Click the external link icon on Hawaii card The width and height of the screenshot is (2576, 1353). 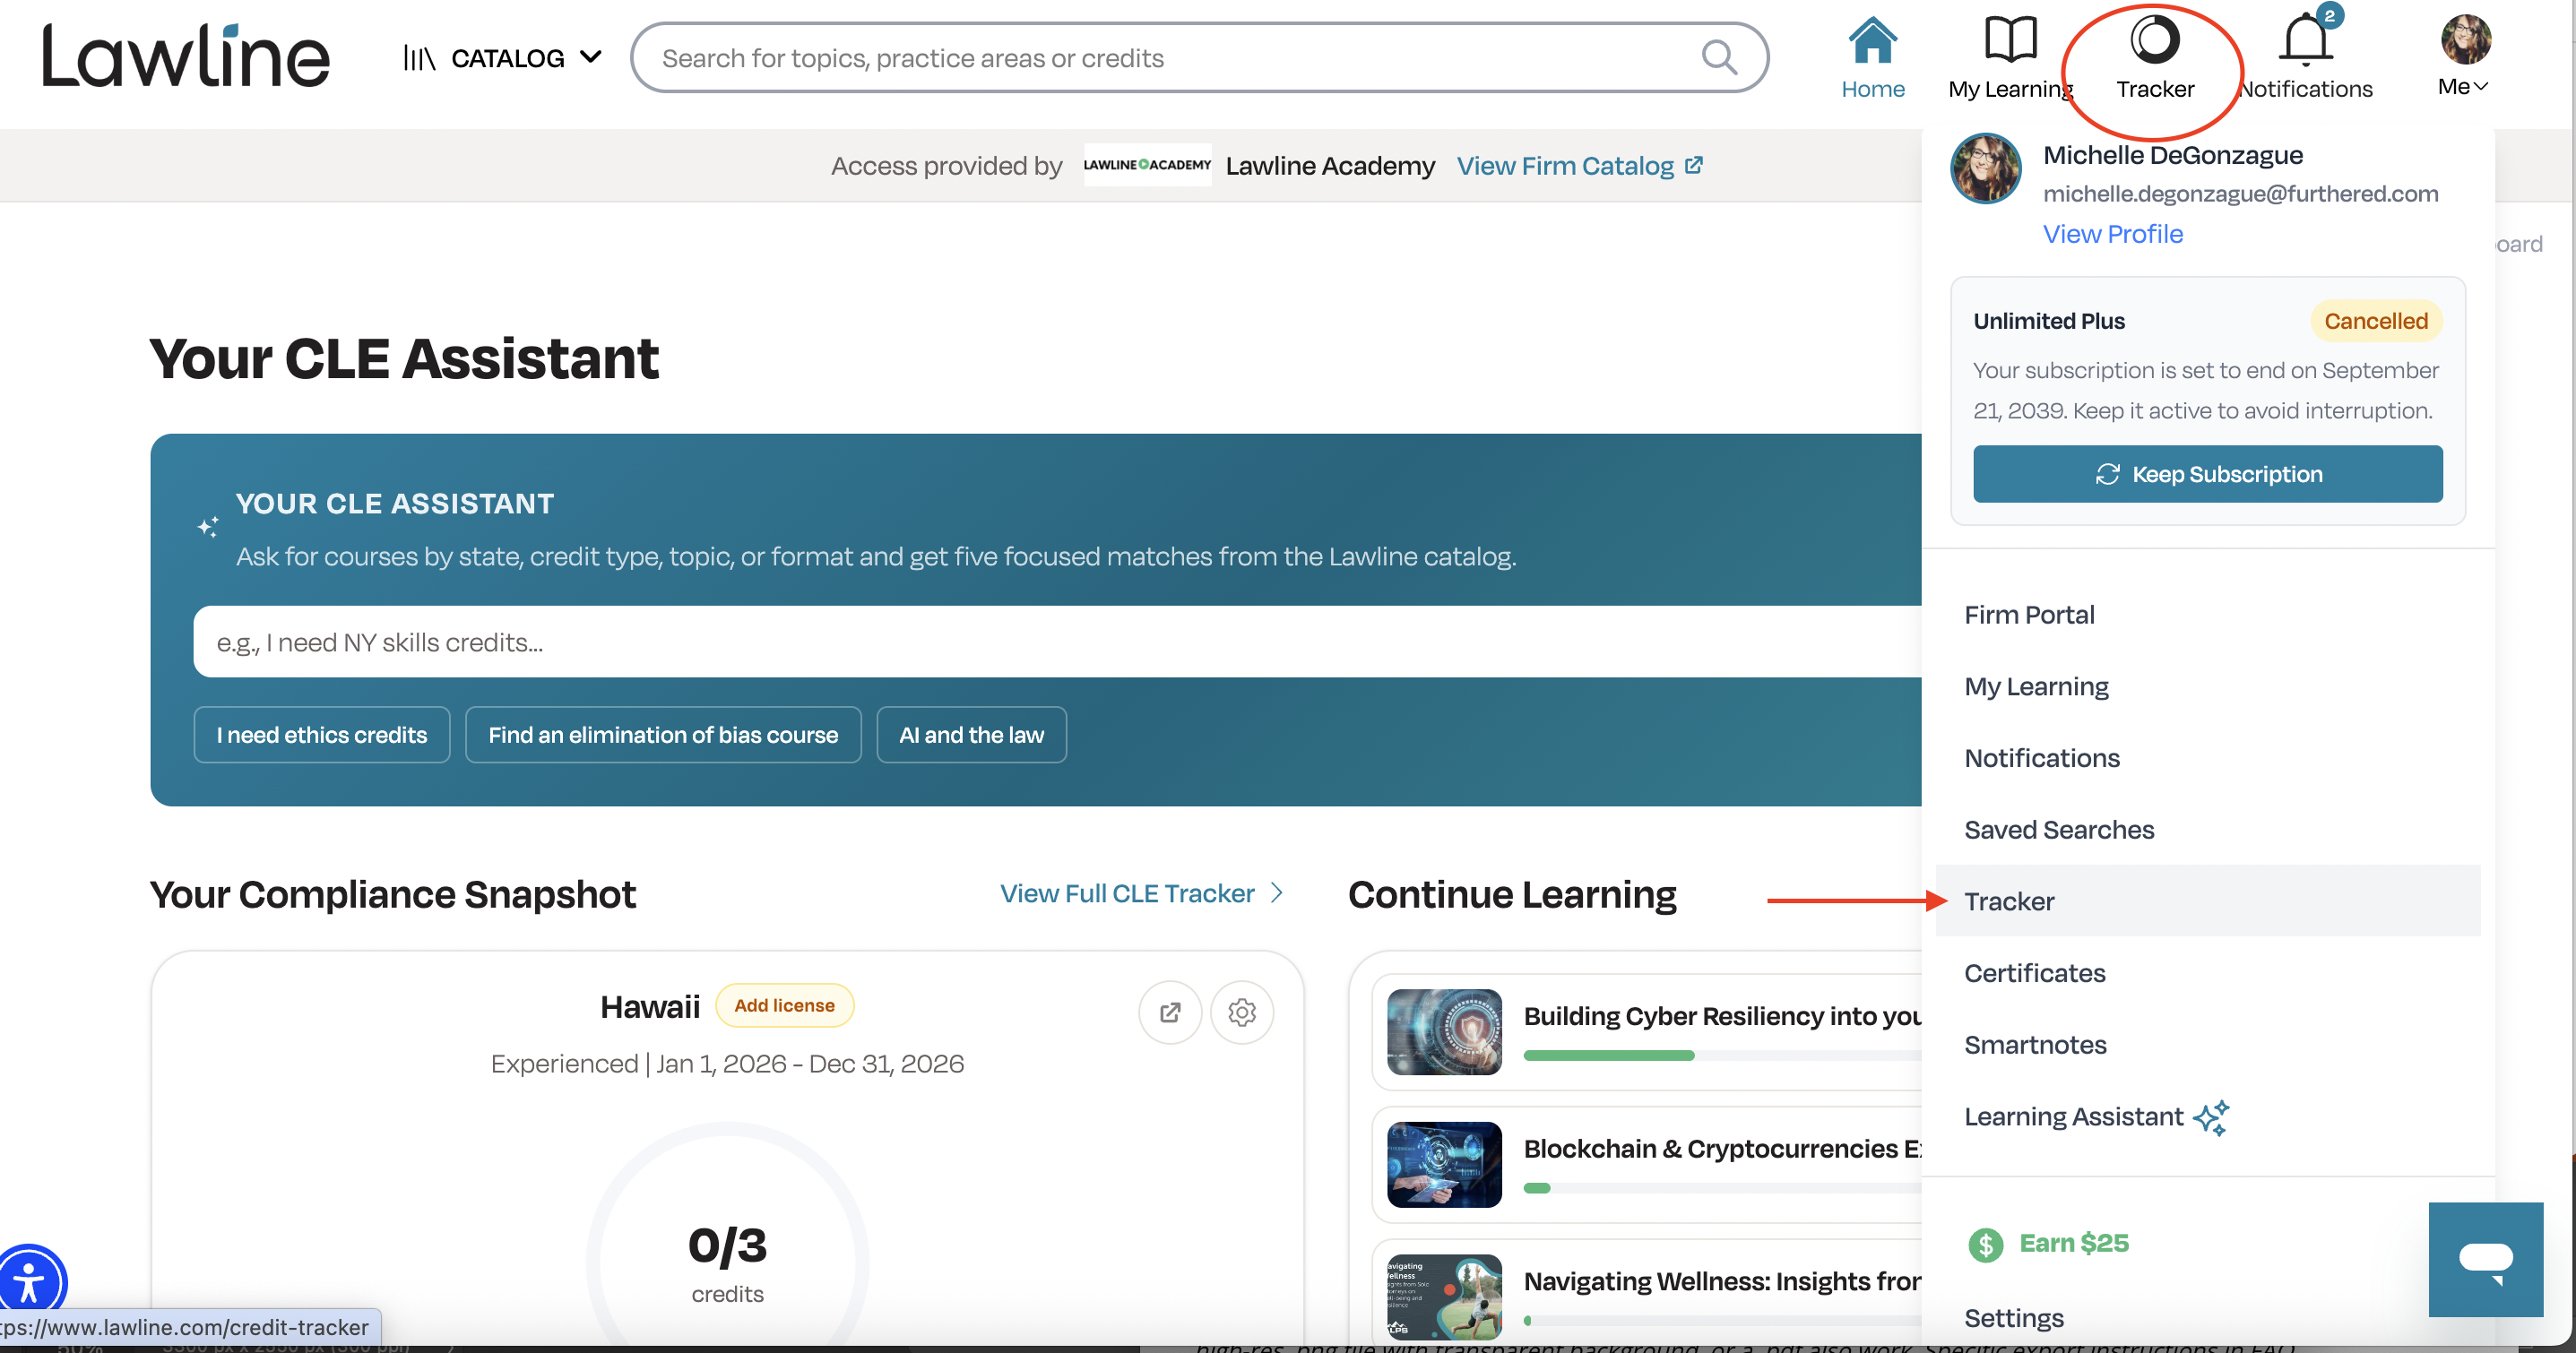(x=1169, y=1013)
